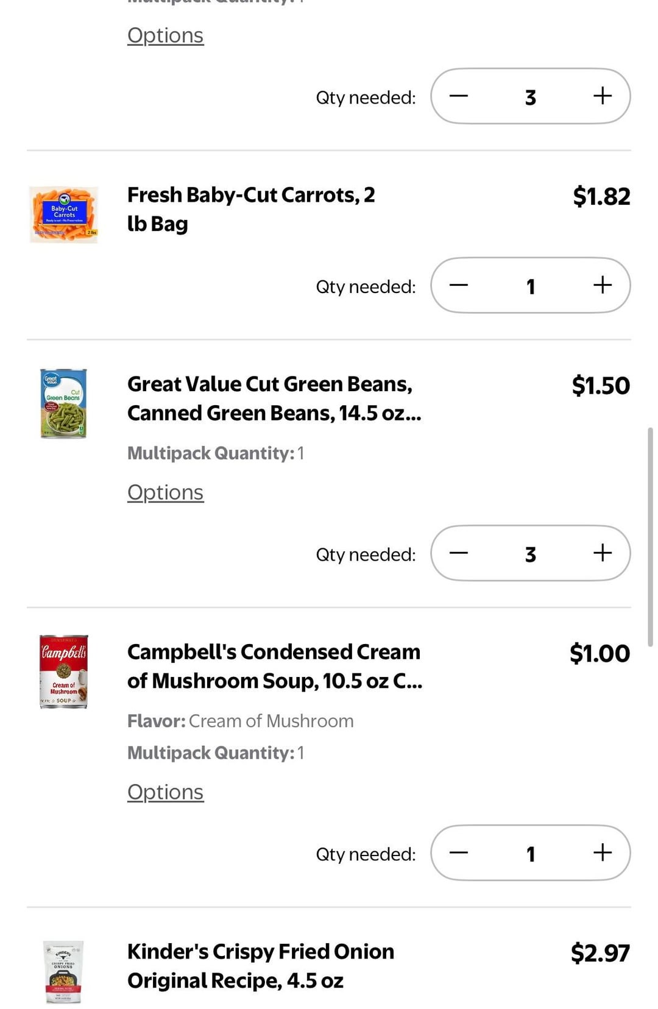This screenshot has height=1009, width=658.
Task: Decrease Campbell's Mushroom Soup quantity
Action: tap(459, 853)
